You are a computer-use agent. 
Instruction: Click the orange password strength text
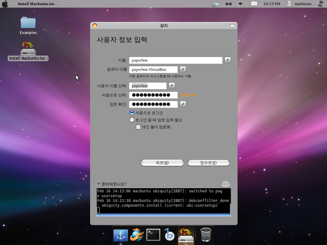coord(188,95)
